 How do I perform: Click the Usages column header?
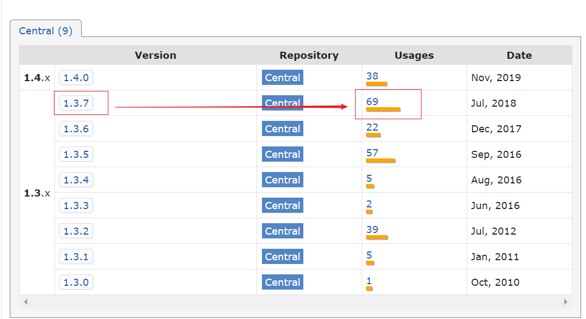click(414, 56)
